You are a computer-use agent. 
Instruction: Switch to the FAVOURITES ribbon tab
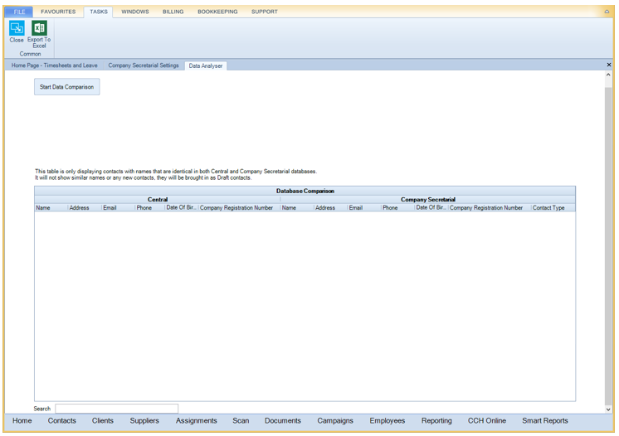pyautogui.click(x=58, y=12)
